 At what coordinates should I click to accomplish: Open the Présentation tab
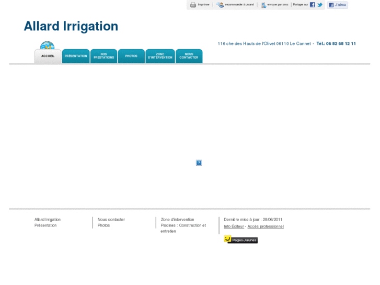pyautogui.click(x=76, y=56)
